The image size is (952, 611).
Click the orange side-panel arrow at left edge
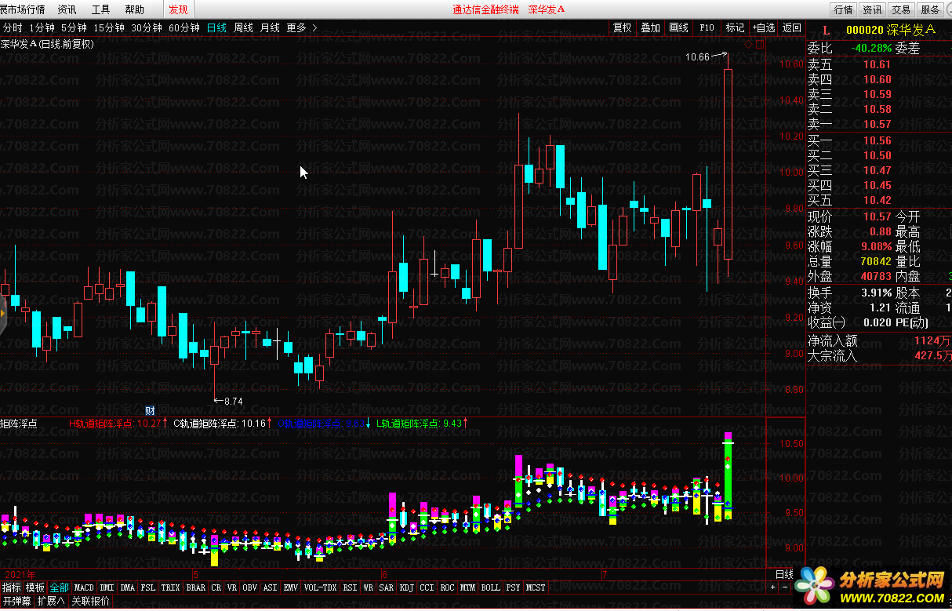click(2, 315)
